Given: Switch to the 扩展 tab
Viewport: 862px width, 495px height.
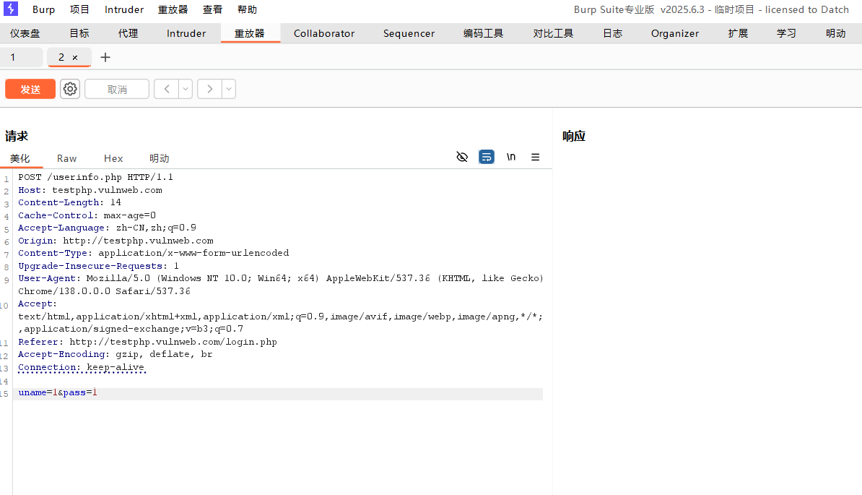Looking at the screenshot, I should tap(738, 33).
